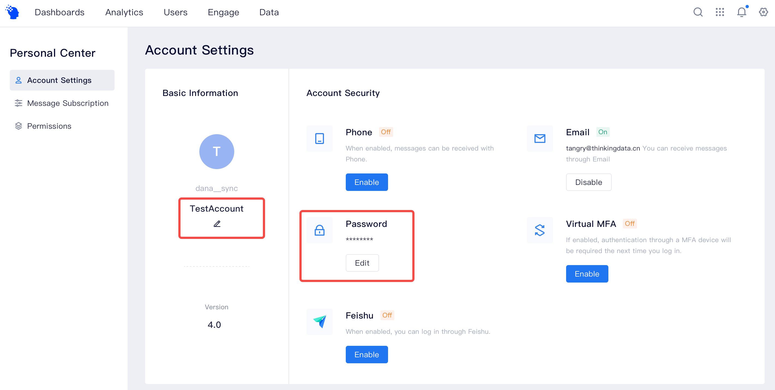Click the Password lock icon
The height and width of the screenshot is (390, 775).
click(x=320, y=230)
